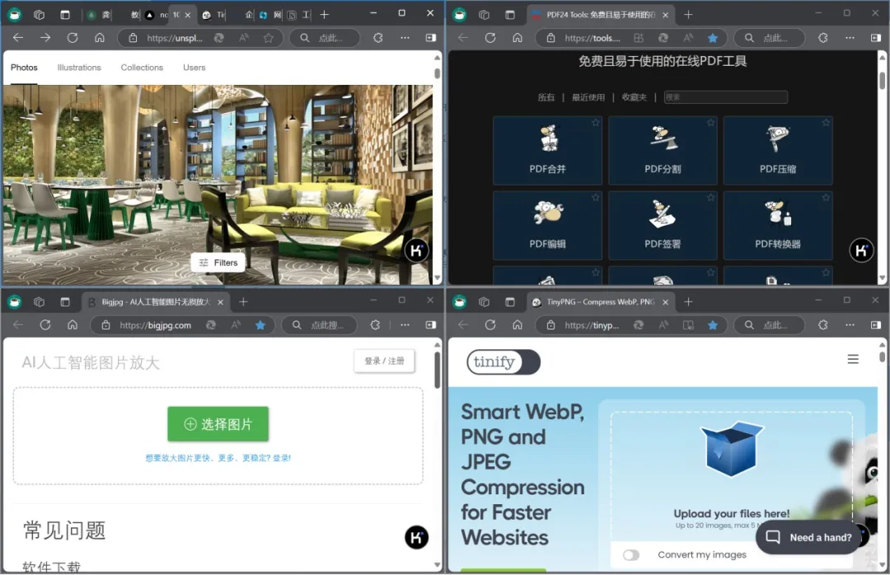Open the Filters options on Unsplash

(x=218, y=263)
